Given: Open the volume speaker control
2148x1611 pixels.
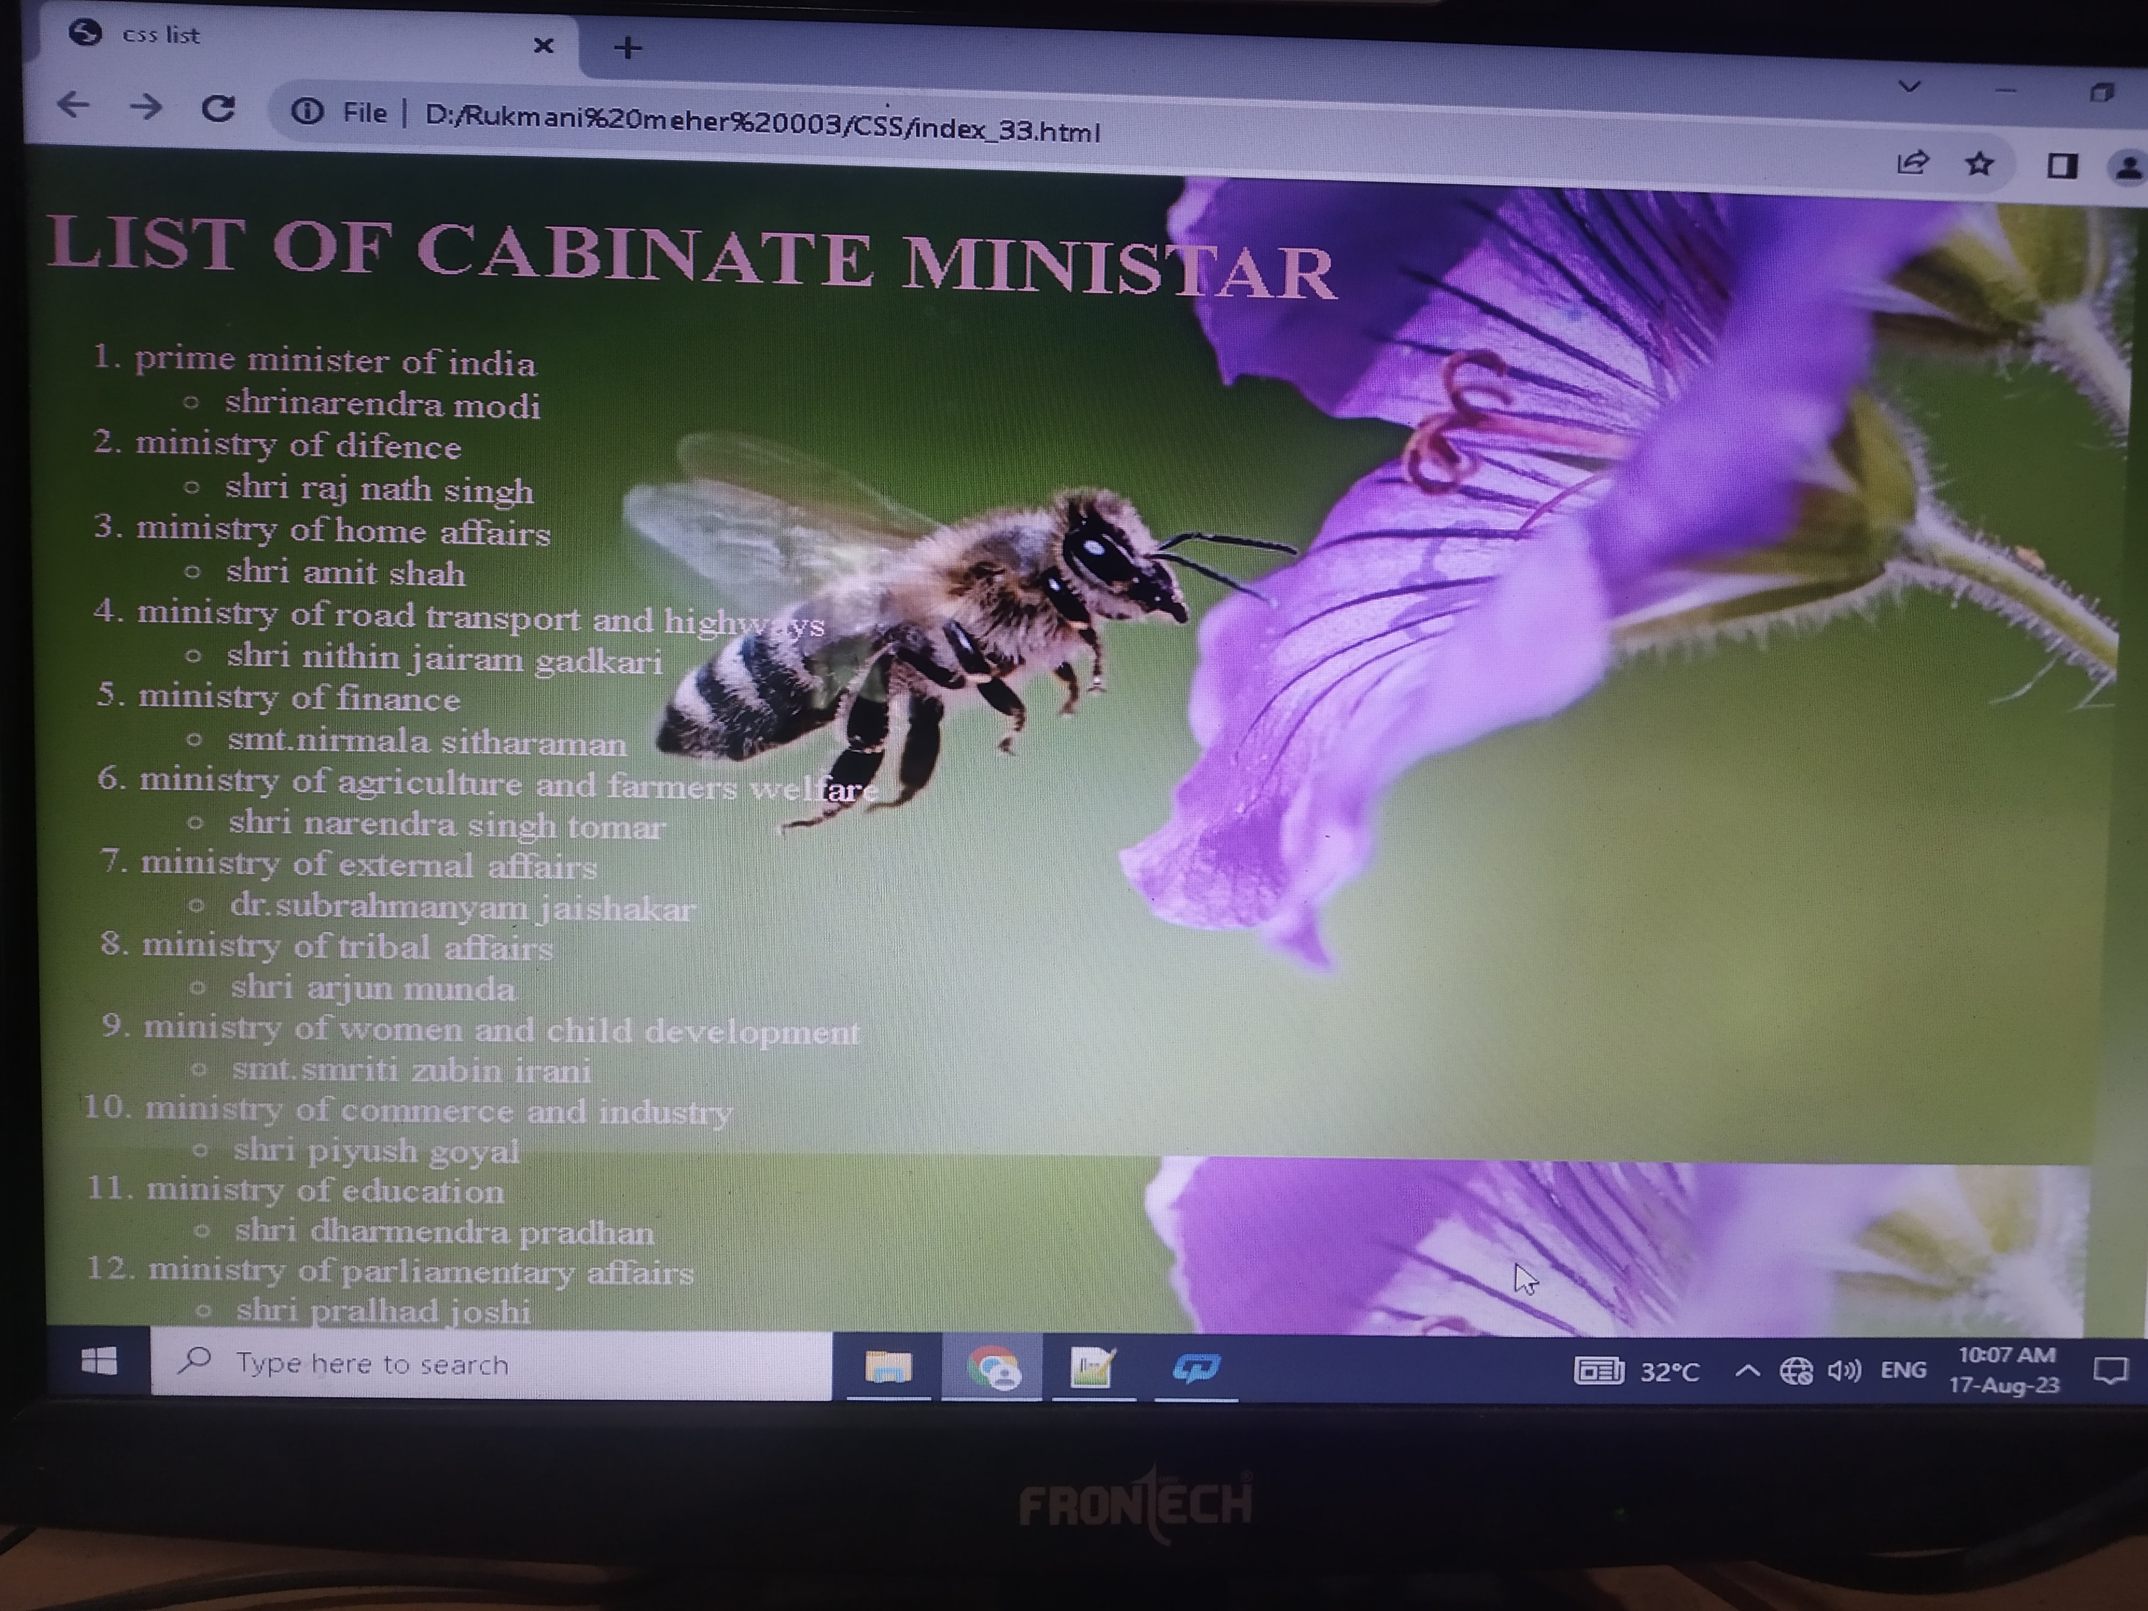Looking at the screenshot, I should [1843, 1370].
